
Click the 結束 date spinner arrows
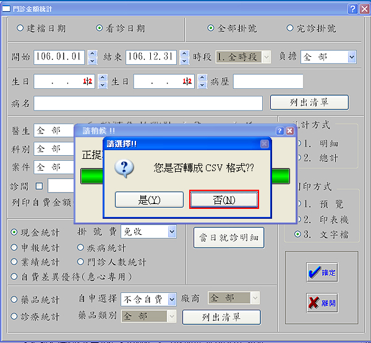click(x=185, y=57)
